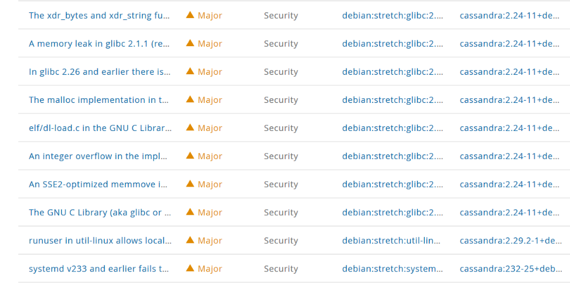570x286 pixels.
Task: Click the warning triangle in memory leak row
Action: click(190, 43)
